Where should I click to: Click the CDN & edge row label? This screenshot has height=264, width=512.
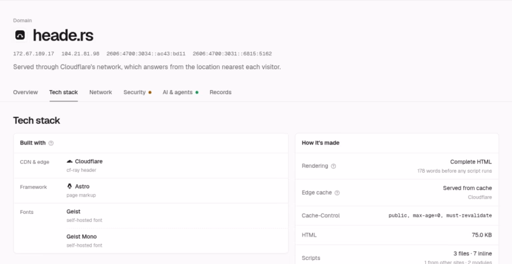(x=35, y=162)
